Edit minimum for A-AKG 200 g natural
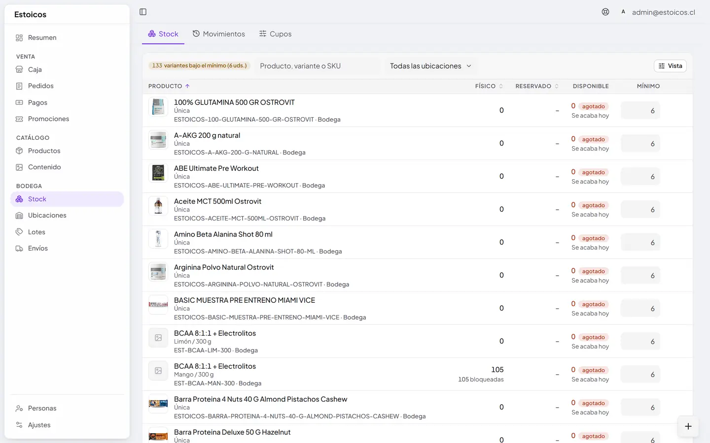Screen dimensions: 710x443 point(640,144)
